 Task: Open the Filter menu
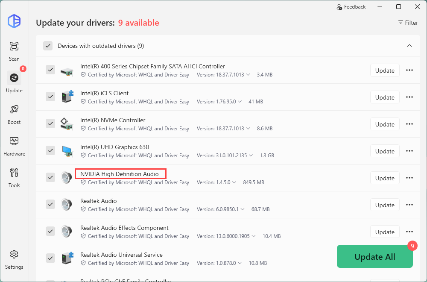coord(408,23)
